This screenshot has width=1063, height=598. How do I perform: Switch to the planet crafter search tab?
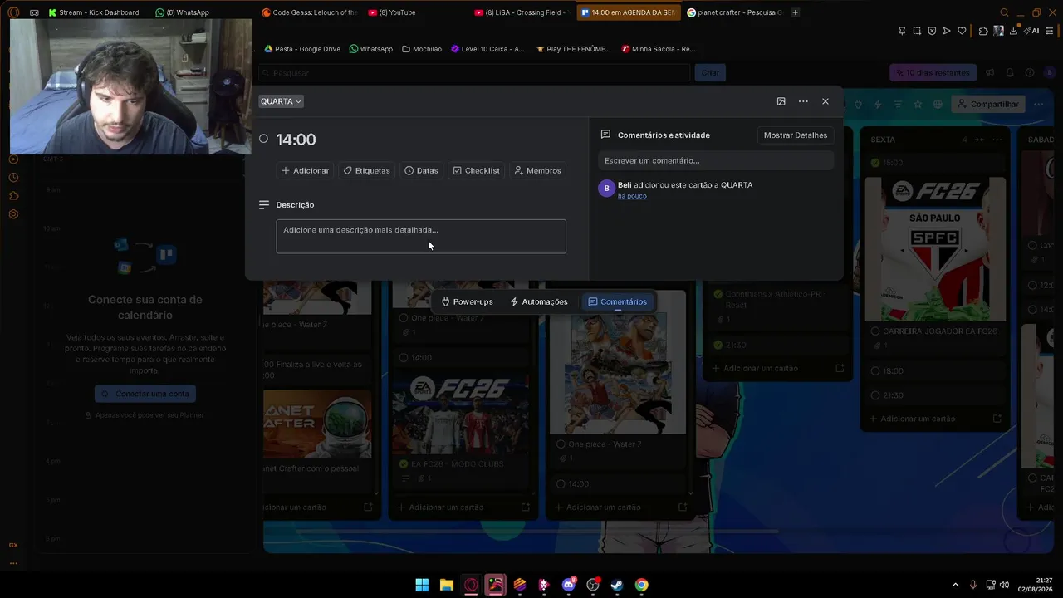pyautogui.click(x=733, y=12)
